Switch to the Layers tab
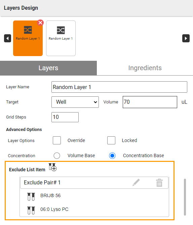Viewport: 193px width, 225px height. pos(48,68)
